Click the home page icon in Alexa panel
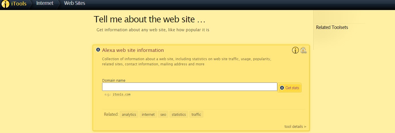395x133 pixels. (303, 50)
